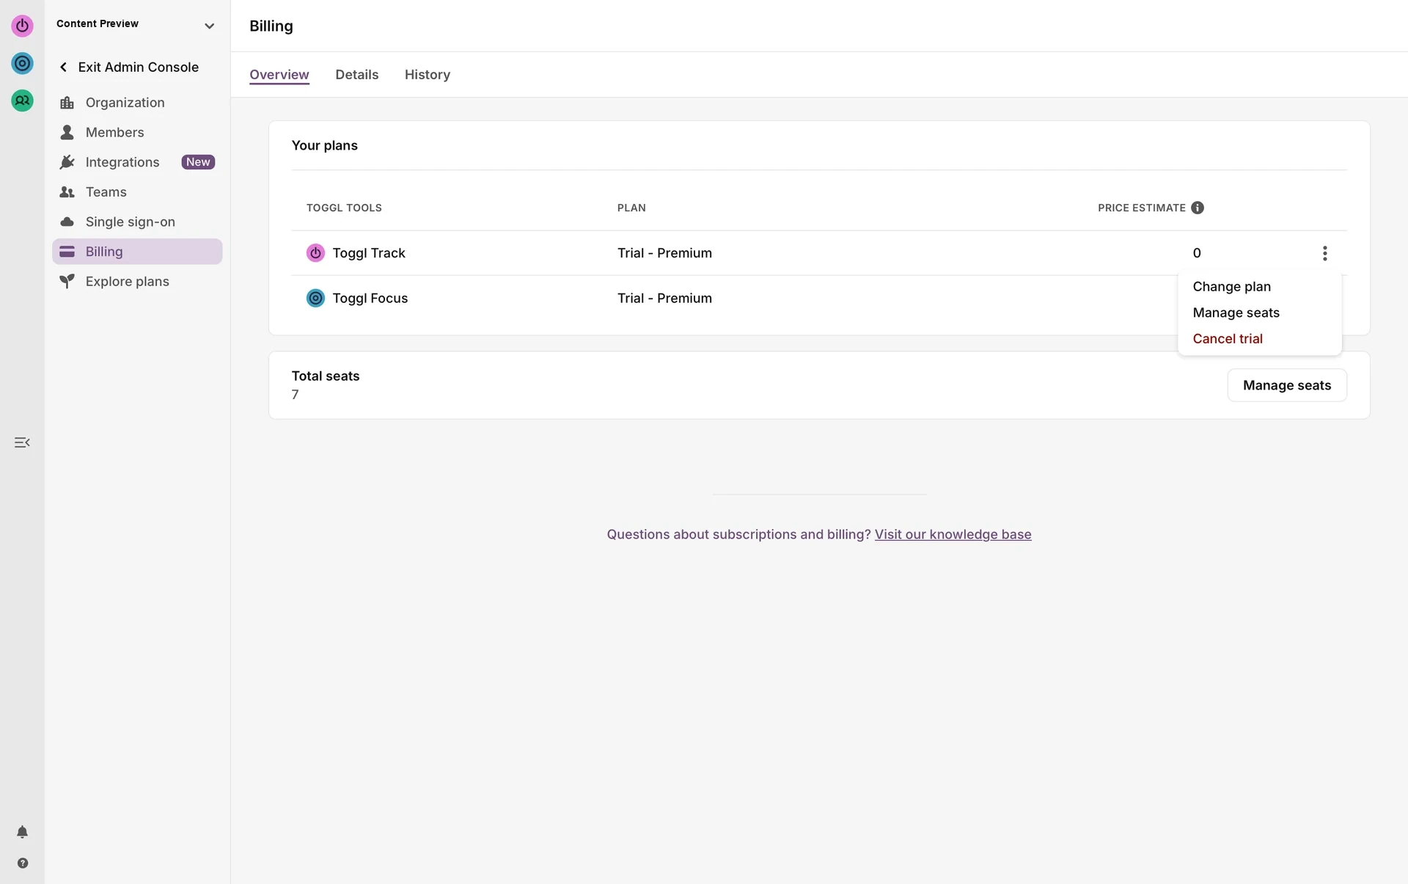
Task: Open notifications bell icon
Action: [x=22, y=832]
